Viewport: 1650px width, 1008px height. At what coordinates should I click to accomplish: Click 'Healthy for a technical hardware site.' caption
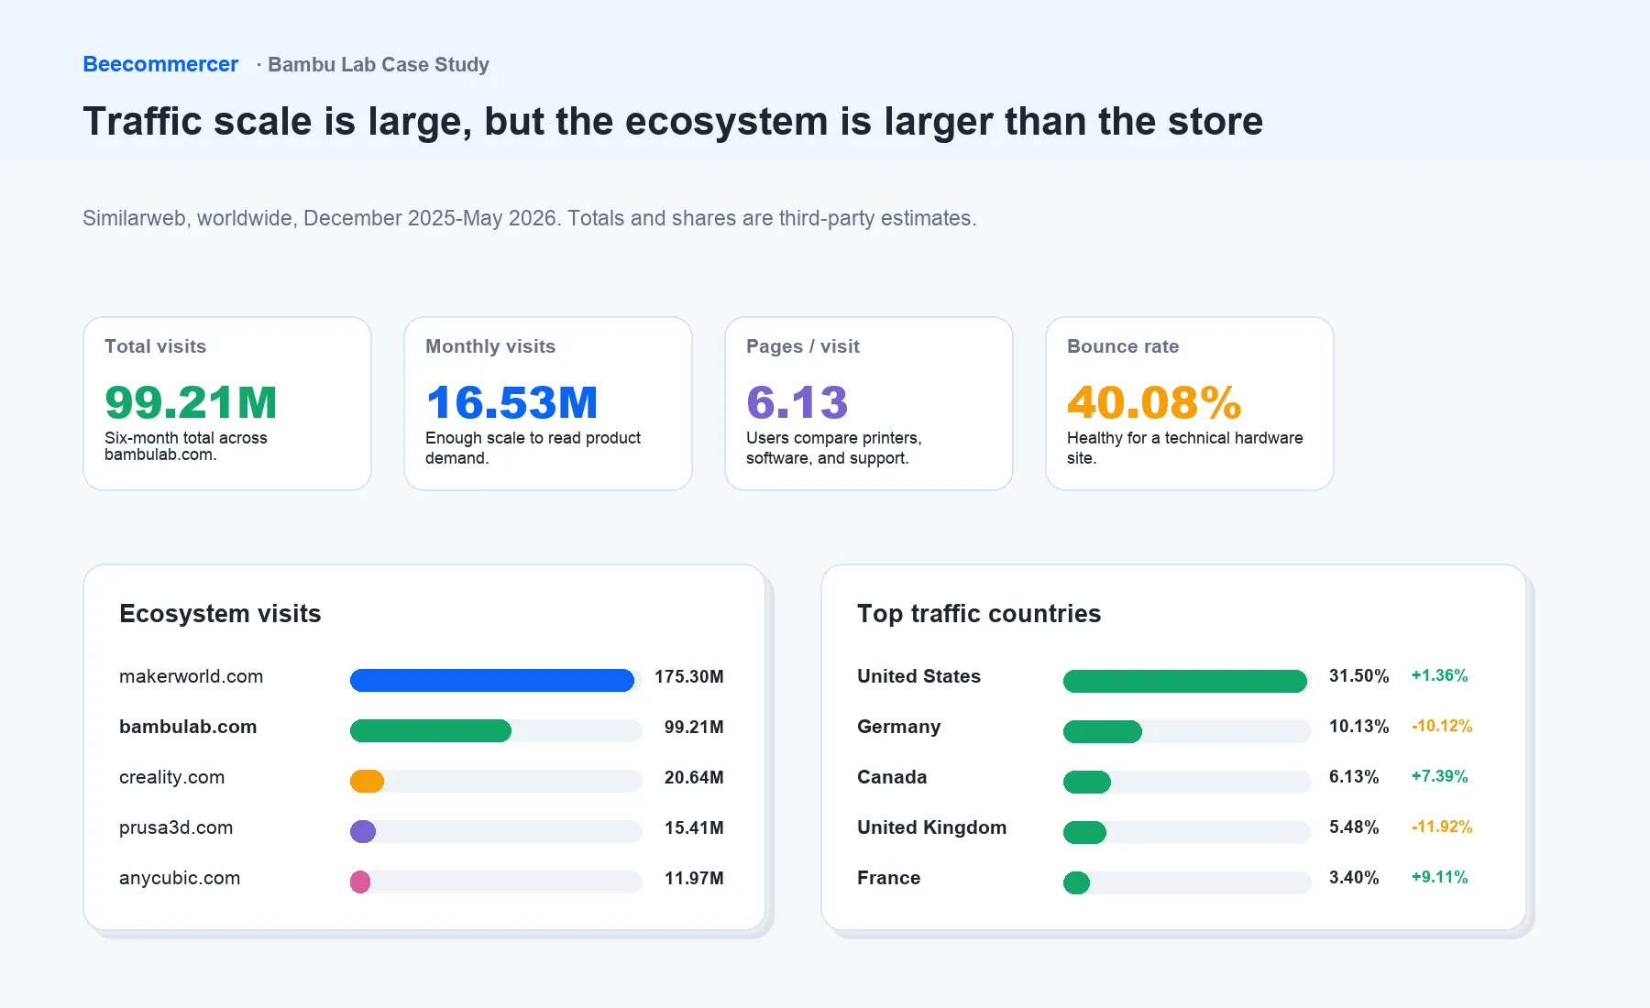pos(1184,448)
